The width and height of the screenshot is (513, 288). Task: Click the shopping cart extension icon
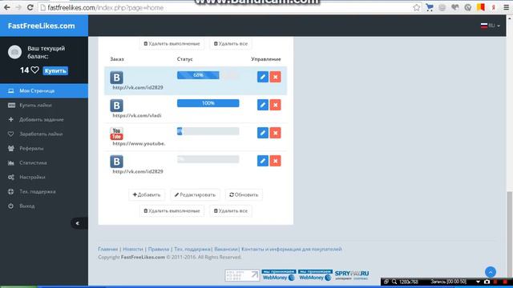[430, 7]
